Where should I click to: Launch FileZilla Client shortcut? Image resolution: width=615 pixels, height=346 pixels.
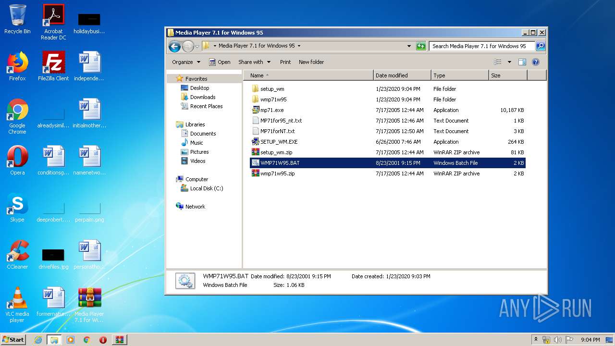(x=53, y=66)
